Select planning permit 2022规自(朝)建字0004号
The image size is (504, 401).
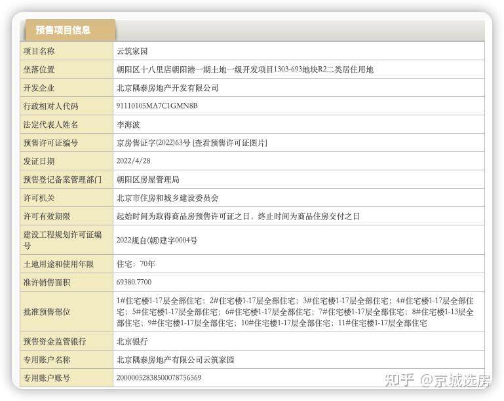157,240
